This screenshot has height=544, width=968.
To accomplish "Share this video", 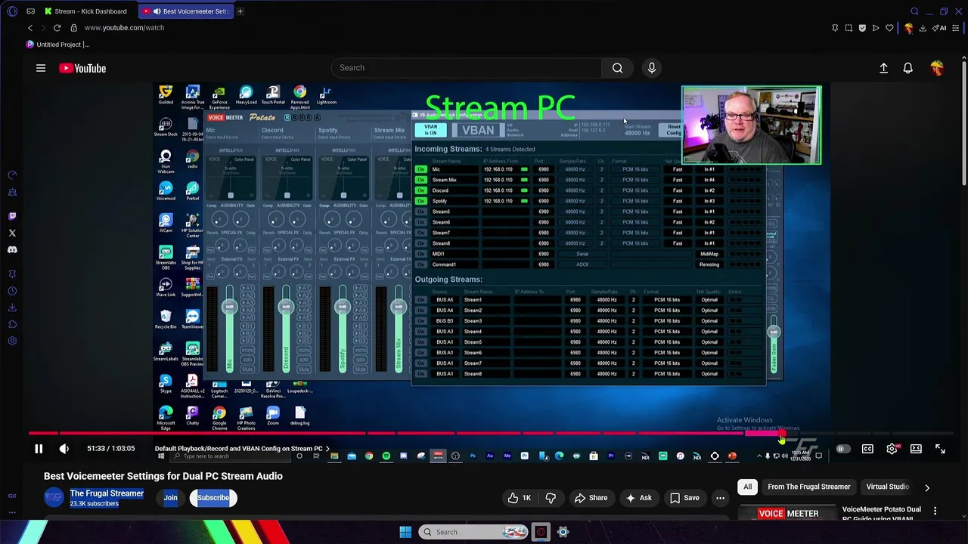I will (591, 498).
